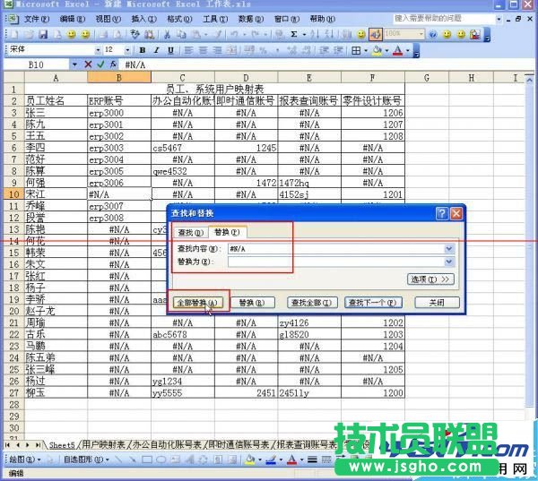Click the borders icon in formatting toolbar
Image resolution: width=538 pixels, height=481 pixels.
click(x=356, y=50)
